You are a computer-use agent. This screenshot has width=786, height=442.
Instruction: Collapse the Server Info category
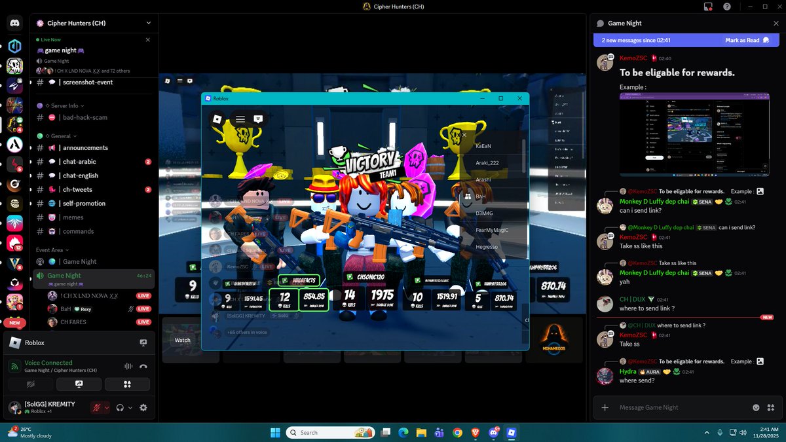point(65,105)
